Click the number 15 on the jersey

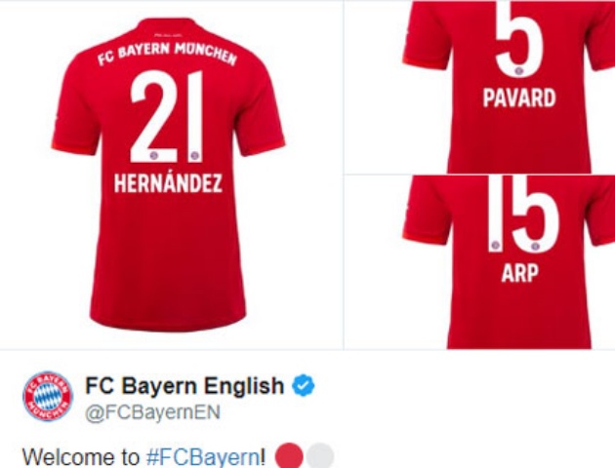[x=523, y=214]
